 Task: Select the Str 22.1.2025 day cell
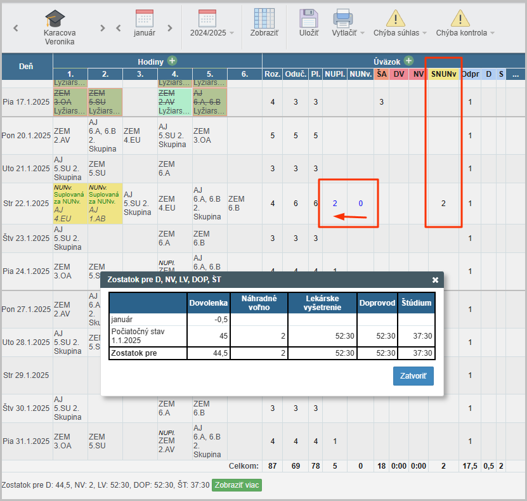coord(26,204)
